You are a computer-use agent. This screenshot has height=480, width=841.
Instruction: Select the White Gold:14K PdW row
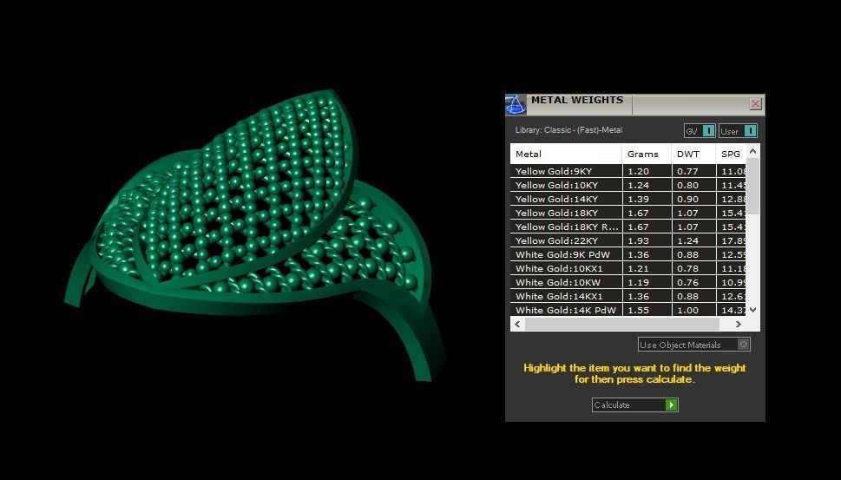628,310
